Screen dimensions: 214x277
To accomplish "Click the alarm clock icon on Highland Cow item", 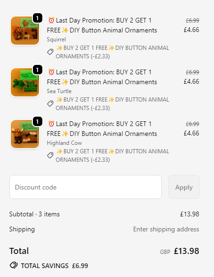I will [51, 124].
